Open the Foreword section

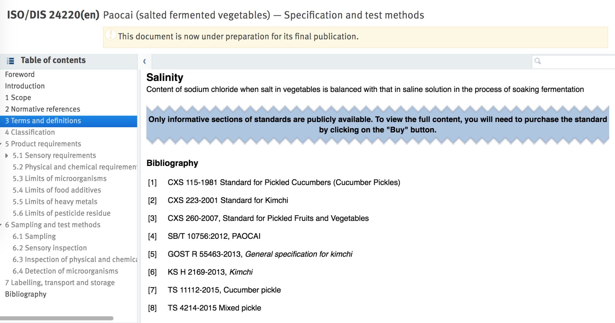coord(20,74)
